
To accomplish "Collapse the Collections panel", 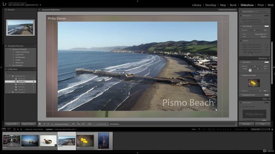I will (6, 69).
